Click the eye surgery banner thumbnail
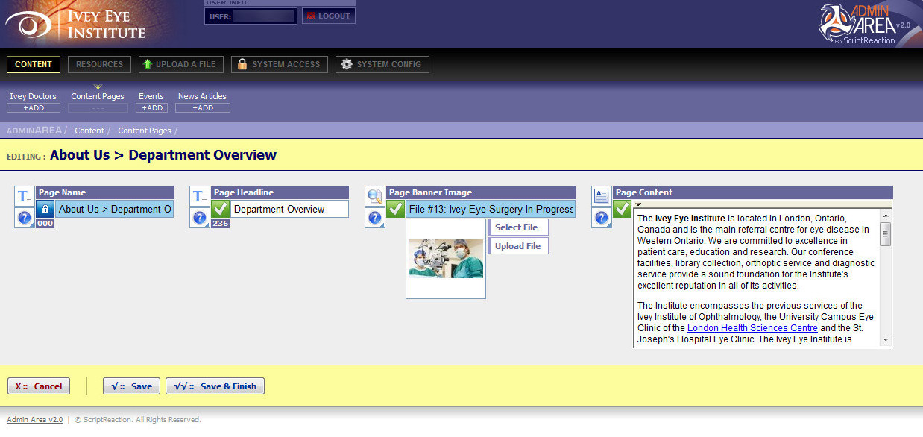 coord(446,259)
